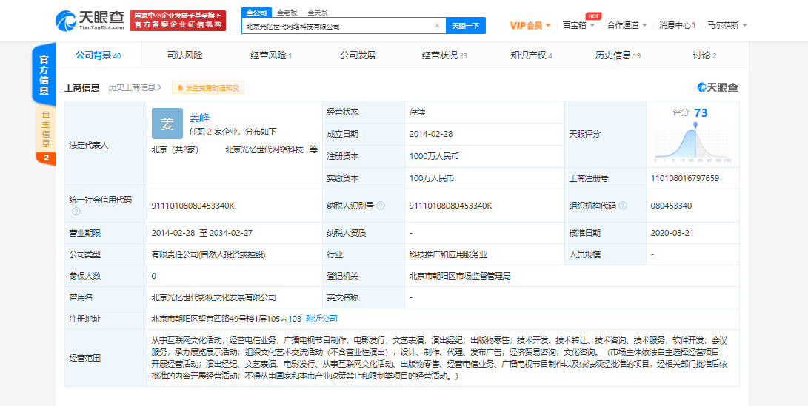Switch to the 查关系 search tab
This screenshot has width=808, height=406.
click(318, 13)
